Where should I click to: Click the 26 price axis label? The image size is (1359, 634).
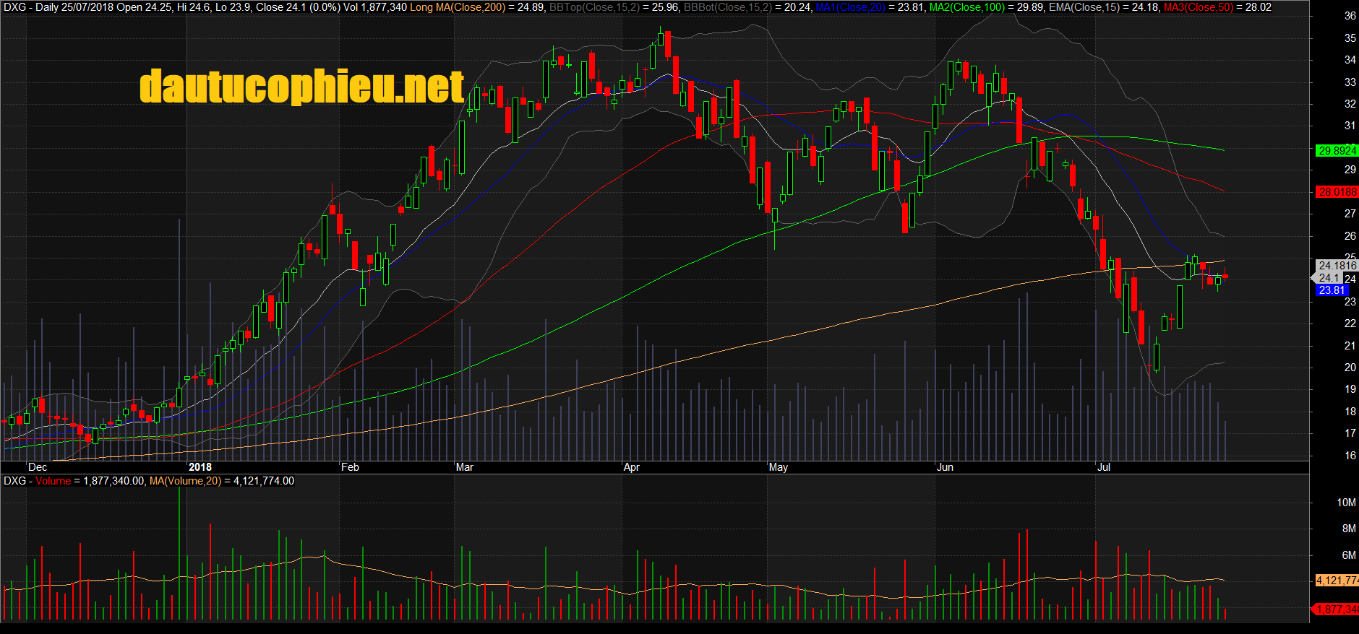point(1350,236)
